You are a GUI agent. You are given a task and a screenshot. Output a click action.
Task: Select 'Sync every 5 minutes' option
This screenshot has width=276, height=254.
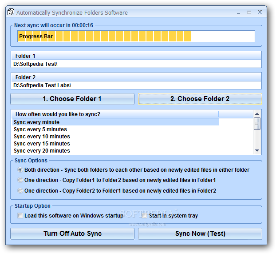click(x=115, y=129)
